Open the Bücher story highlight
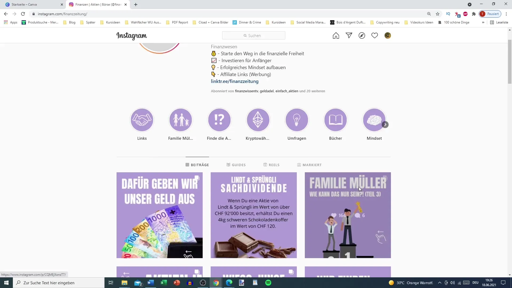The image size is (512, 288). pos(335,120)
